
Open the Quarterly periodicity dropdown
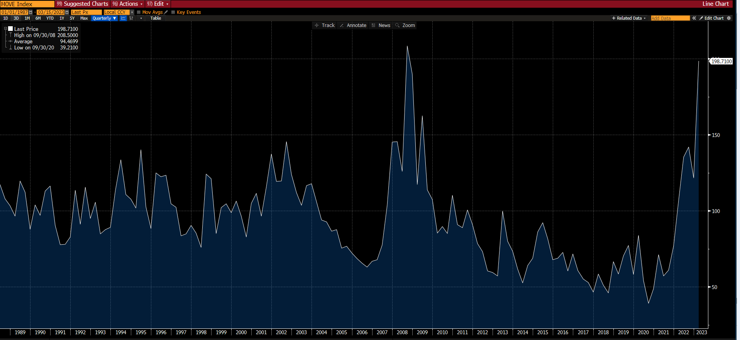pyautogui.click(x=104, y=18)
